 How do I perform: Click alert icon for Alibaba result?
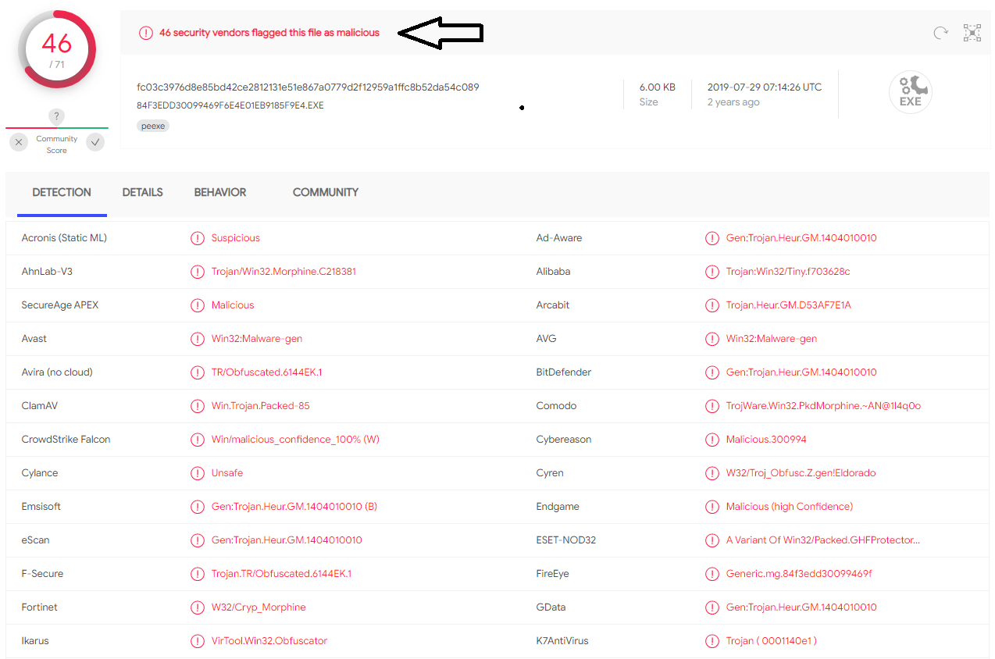pos(712,272)
